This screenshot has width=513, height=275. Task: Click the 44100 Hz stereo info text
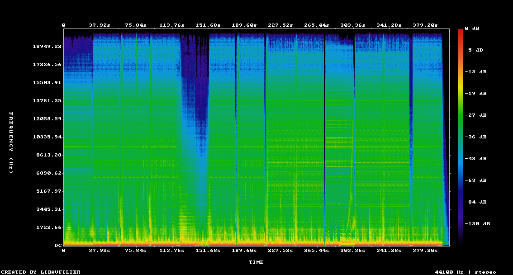point(465,272)
